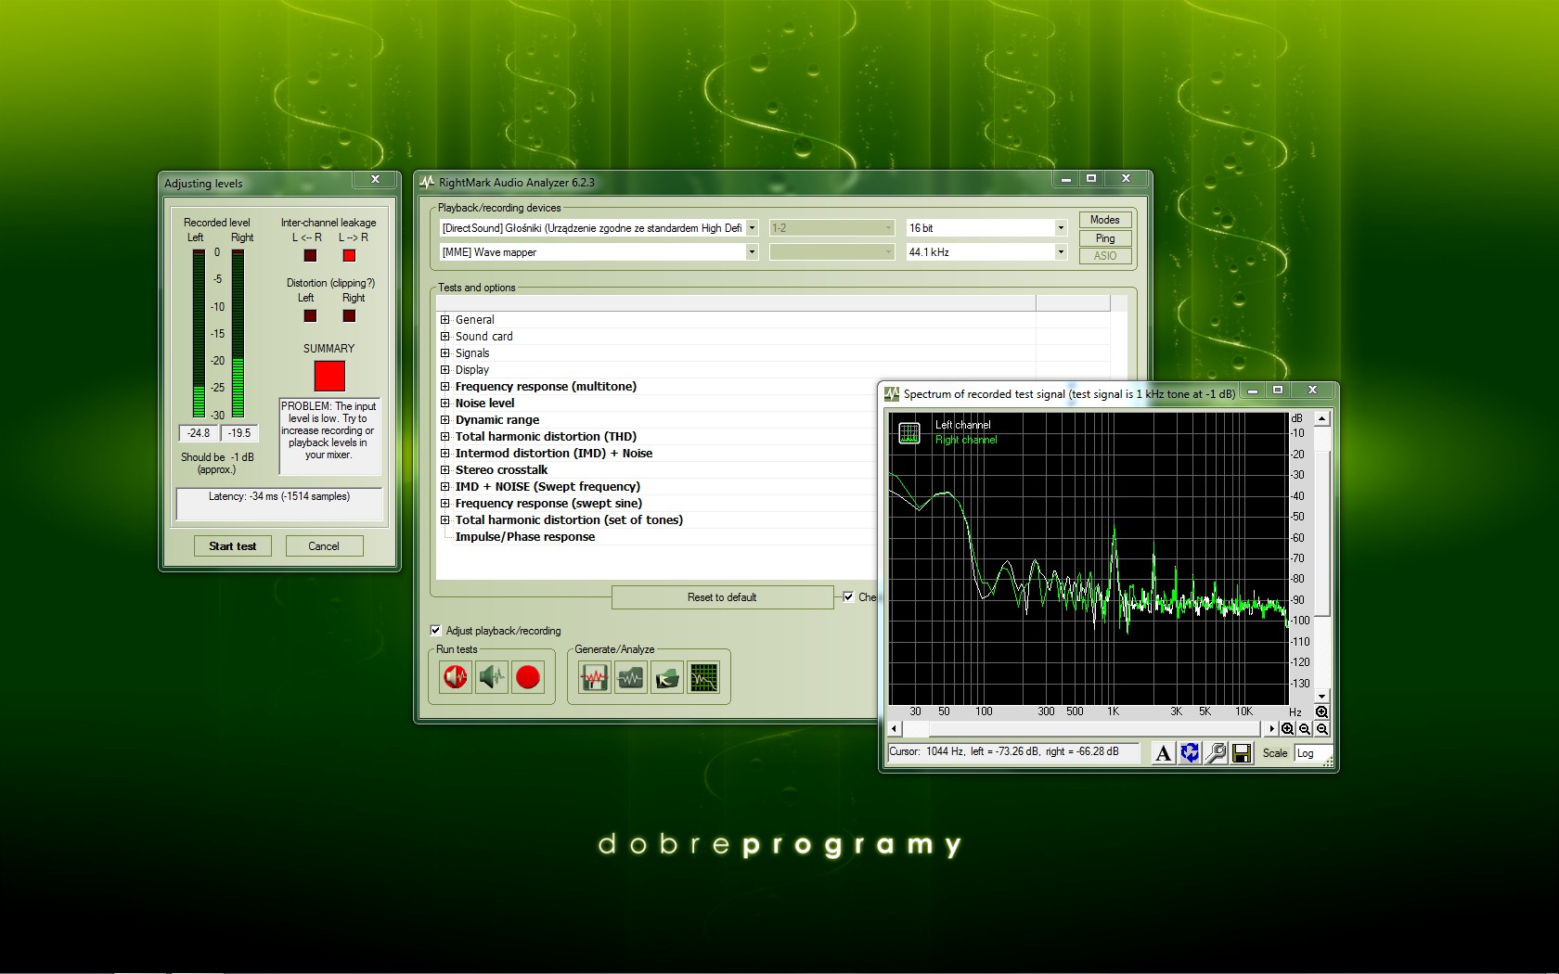Save the spectrum graph with the floppy icon
Viewport: 1559px width, 974px height.
[1242, 753]
